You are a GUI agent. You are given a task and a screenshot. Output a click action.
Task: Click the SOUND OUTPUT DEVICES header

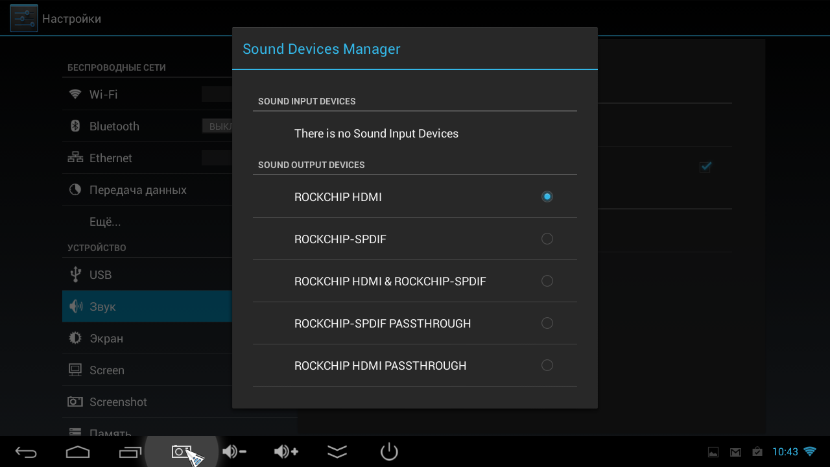click(x=311, y=165)
